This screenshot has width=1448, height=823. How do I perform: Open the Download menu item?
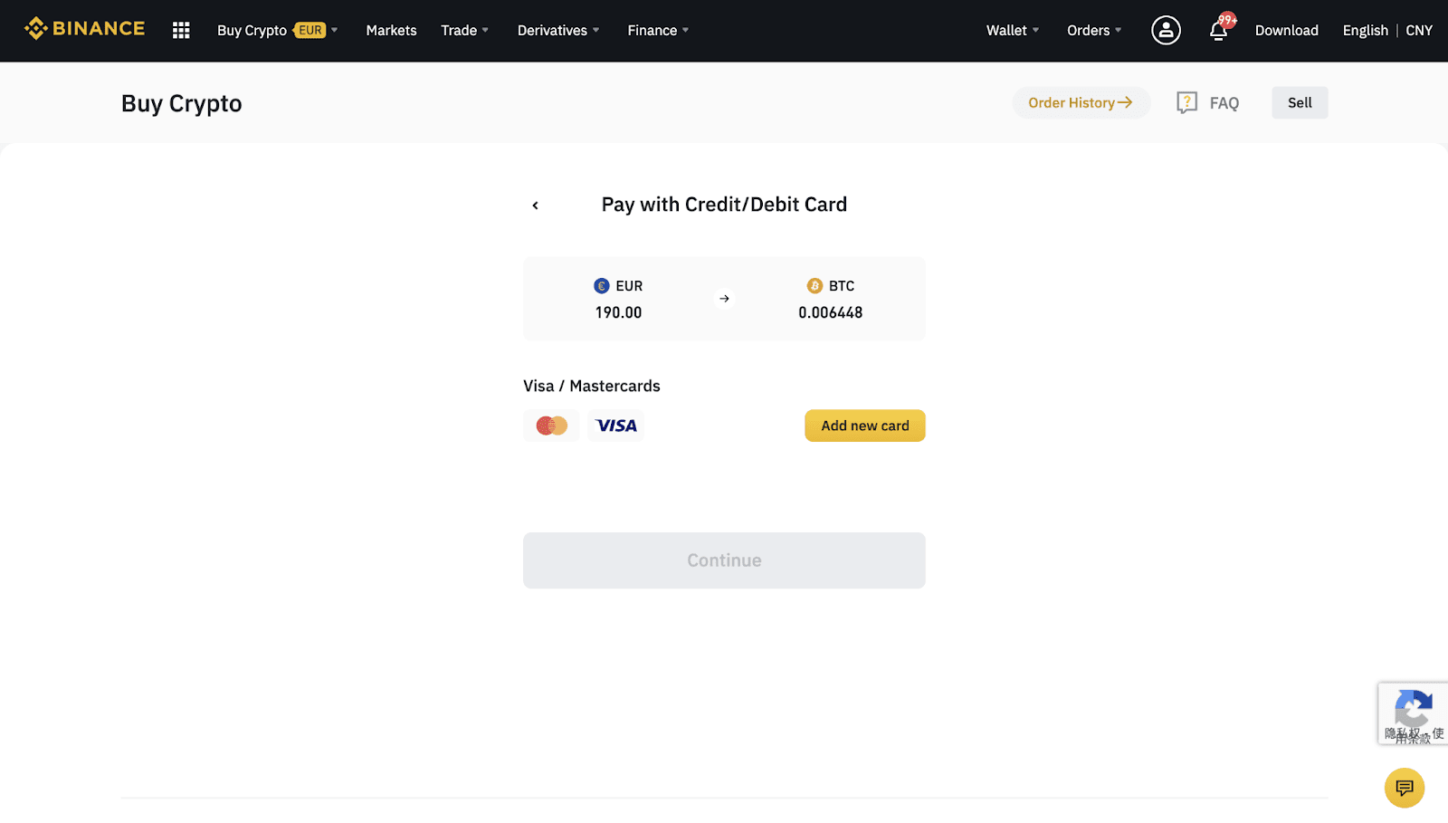(1286, 31)
